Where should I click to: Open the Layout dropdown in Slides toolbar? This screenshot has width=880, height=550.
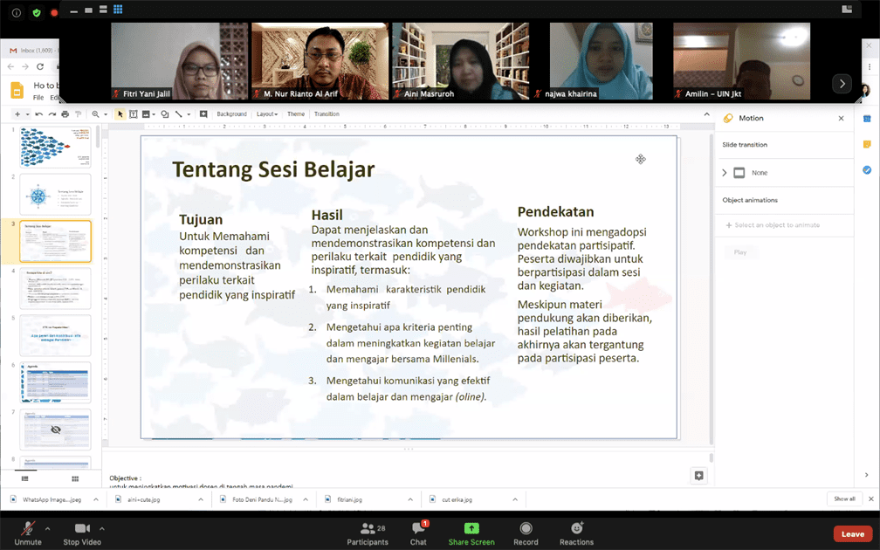pos(266,114)
